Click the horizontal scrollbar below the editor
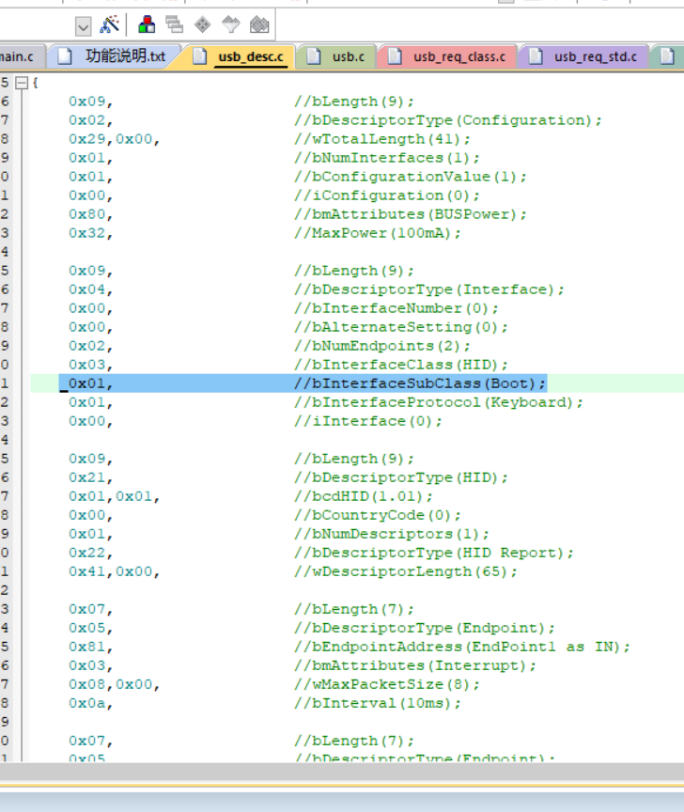 [342, 771]
